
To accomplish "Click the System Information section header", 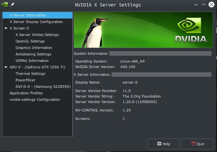I will pyautogui.click(x=90, y=53).
